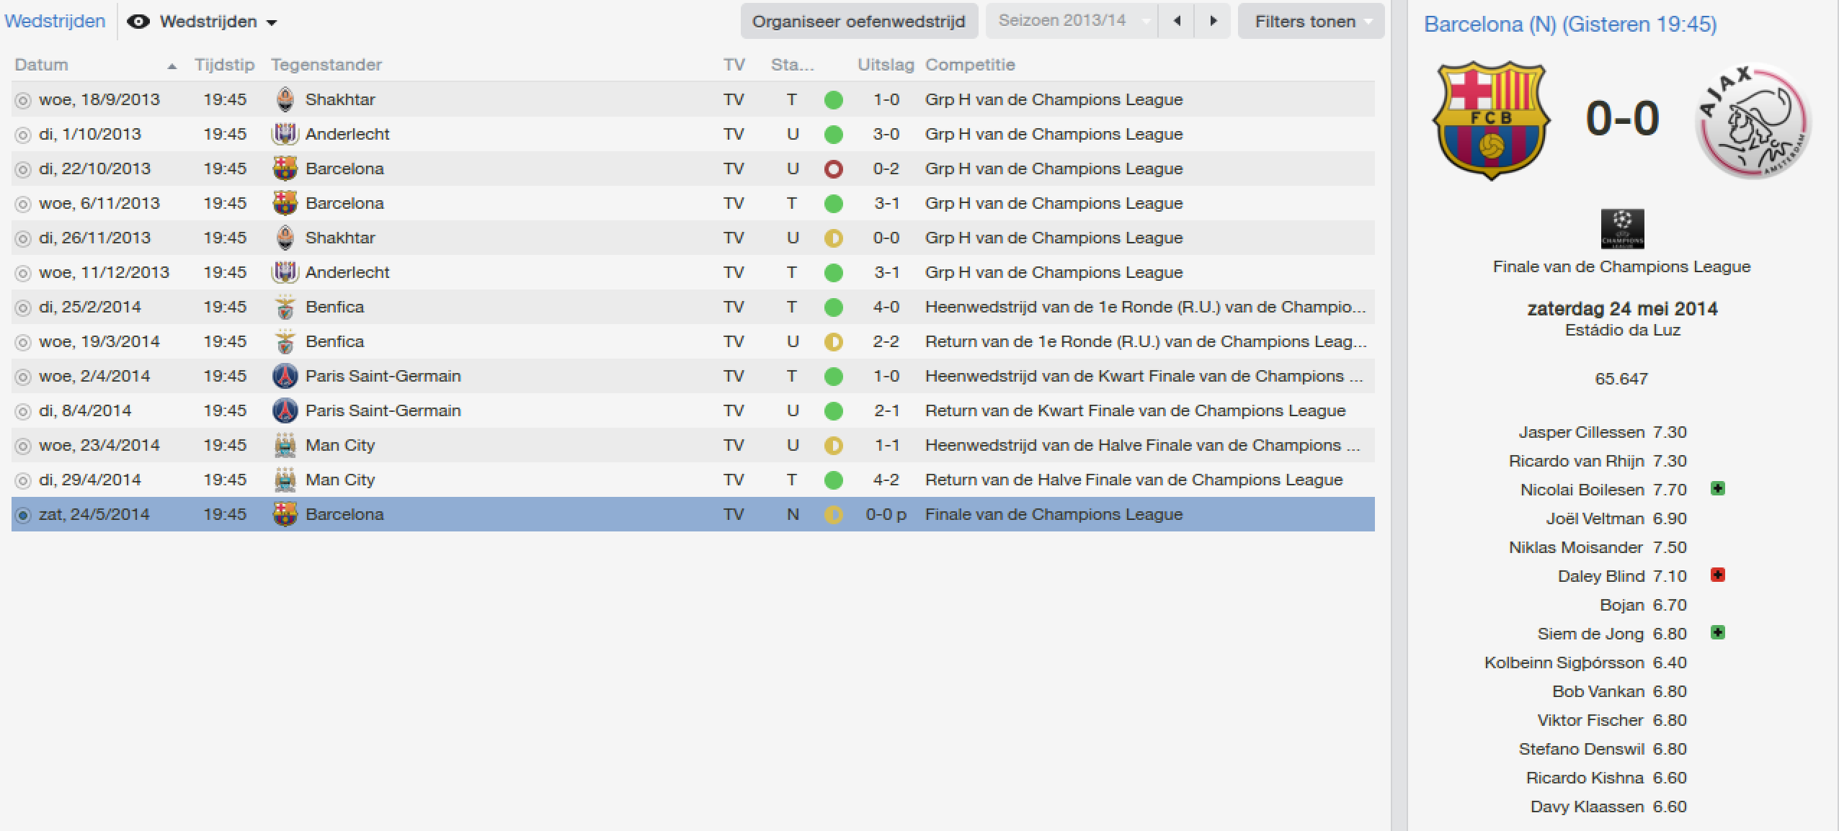Click Man City badge for 23/4/2014 match

click(285, 445)
